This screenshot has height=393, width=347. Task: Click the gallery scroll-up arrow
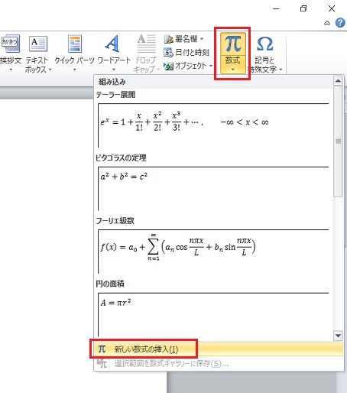point(338,81)
